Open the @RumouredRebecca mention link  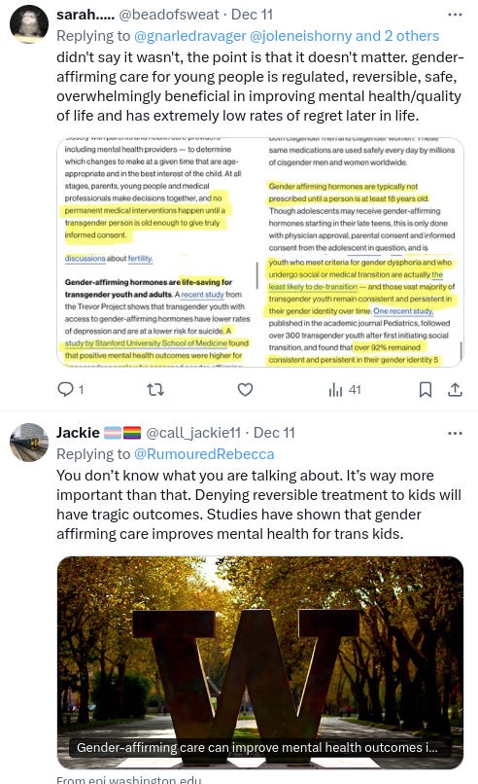[204, 454]
